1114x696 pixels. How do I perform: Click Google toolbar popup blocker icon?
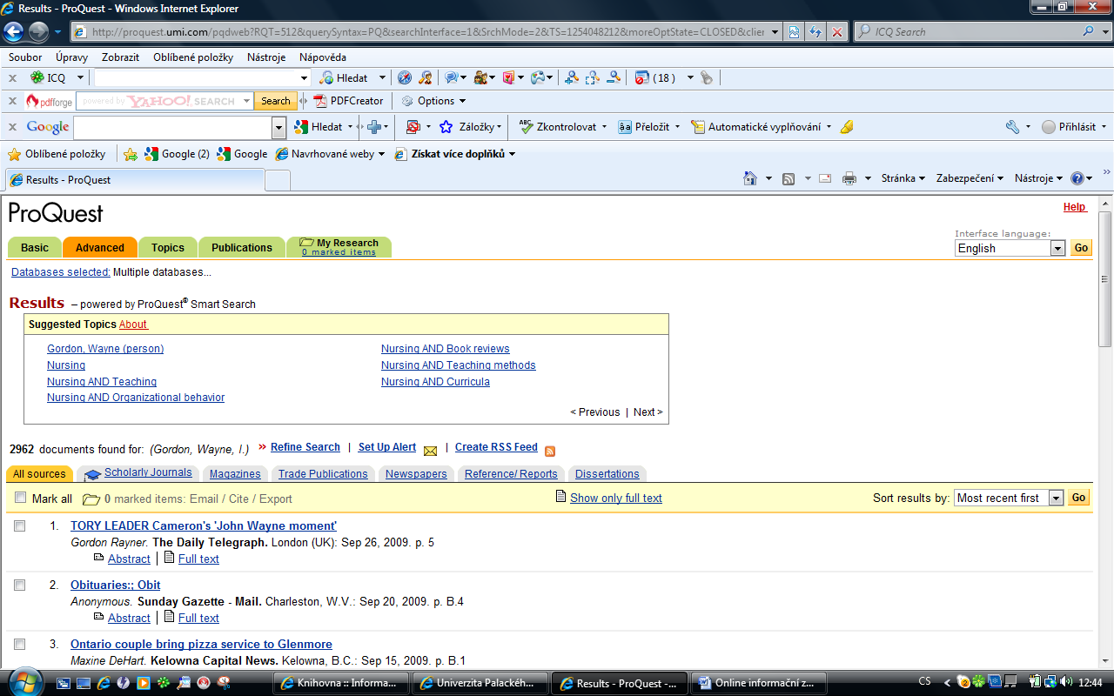click(x=413, y=127)
